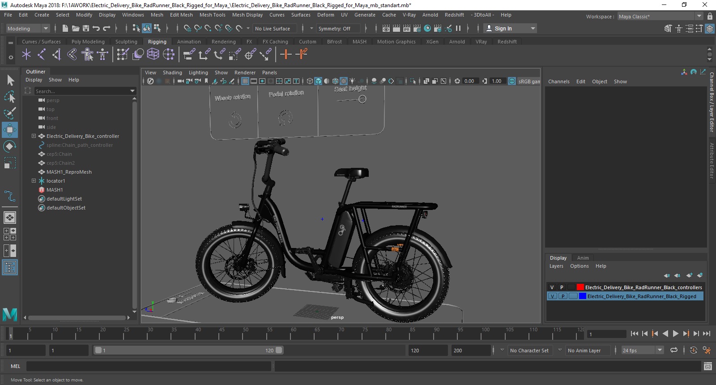Image resolution: width=716 pixels, height=385 pixels.
Task: Toggle P playback for Black_Rigged layer
Action: tap(563, 296)
